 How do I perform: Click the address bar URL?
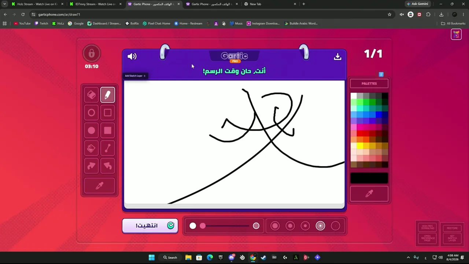point(59,14)
